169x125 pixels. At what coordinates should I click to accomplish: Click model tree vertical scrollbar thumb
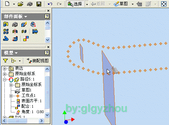click(x=47, y=92)
